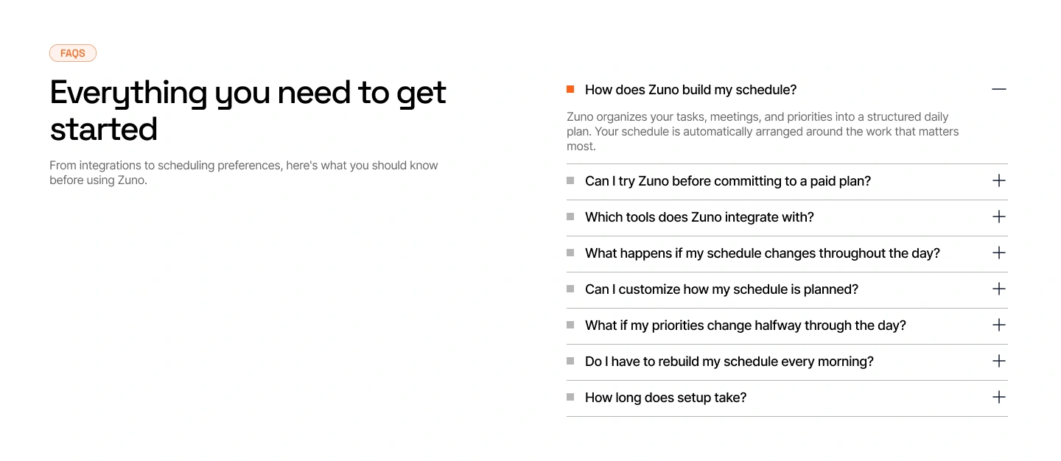Click plus icon beside customize schedule question
The height and width of the screenshot is (461, 1061).
(x=998, y=289)
